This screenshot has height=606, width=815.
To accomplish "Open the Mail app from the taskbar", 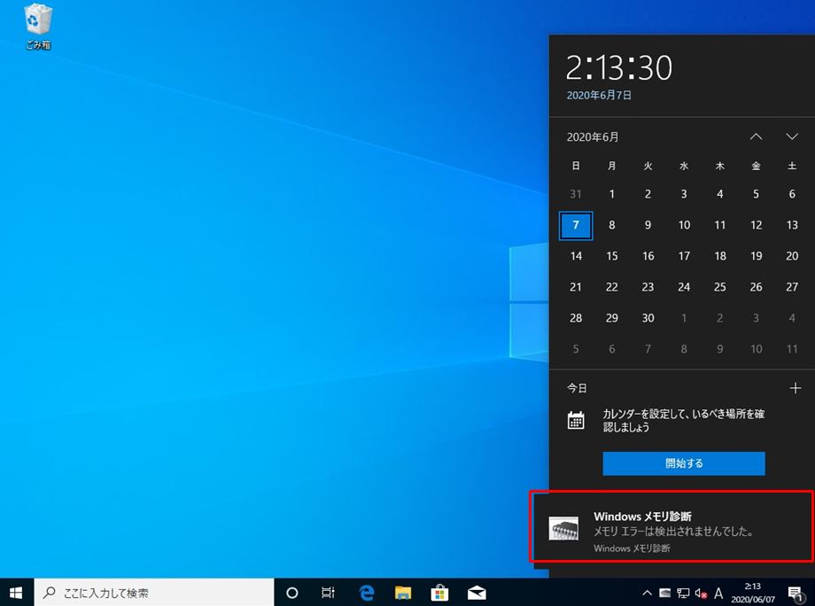I will pos(476,593).
